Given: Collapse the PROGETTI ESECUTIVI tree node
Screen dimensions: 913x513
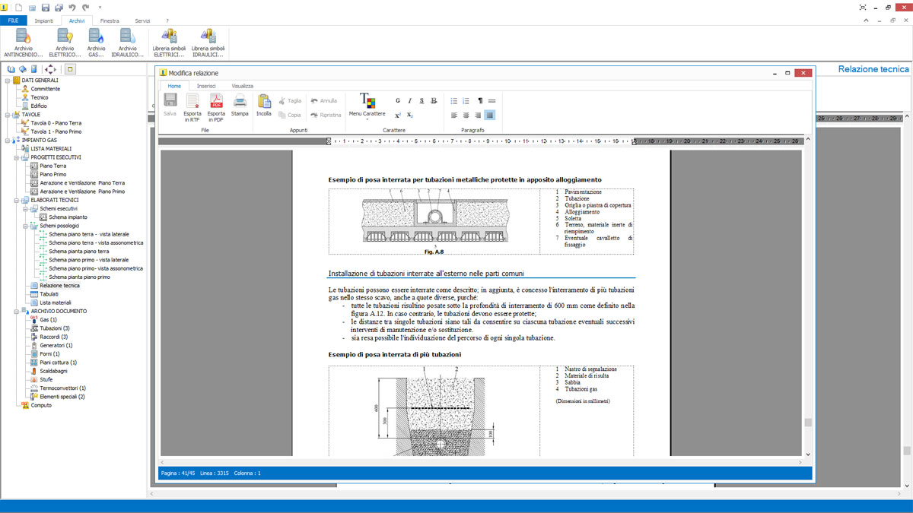Looking at the screenshot, I should 17,157.
